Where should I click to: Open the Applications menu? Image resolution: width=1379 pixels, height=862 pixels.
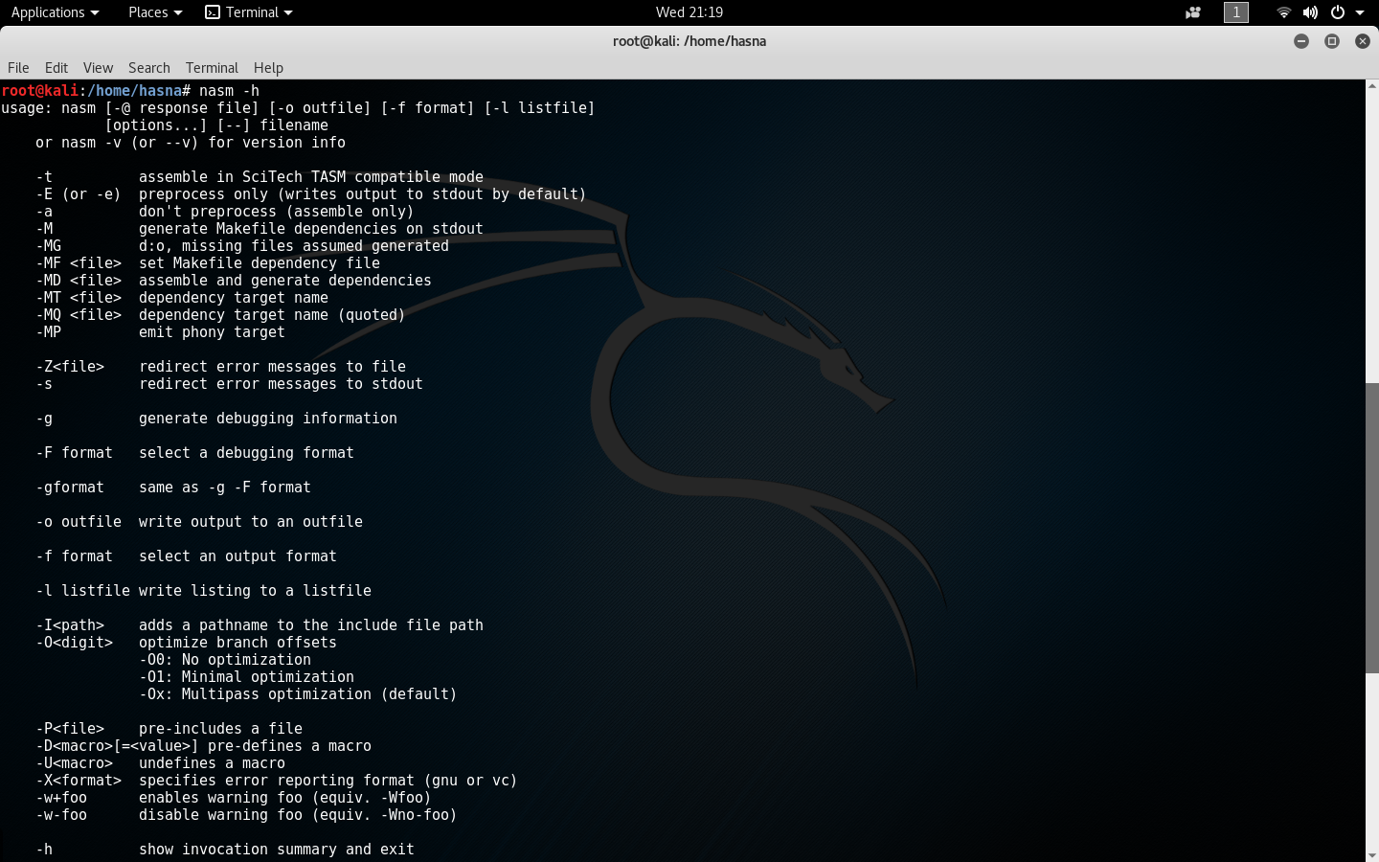click(55, 12)
